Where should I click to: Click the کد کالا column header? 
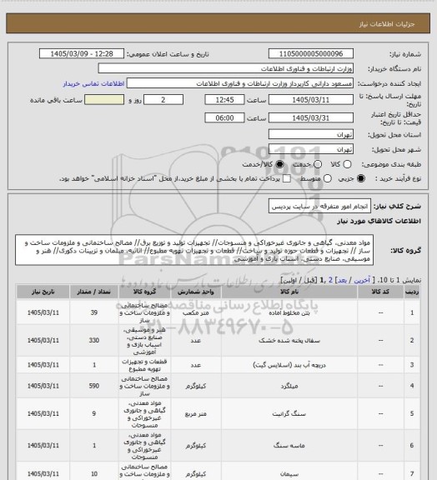coord(380,292)
